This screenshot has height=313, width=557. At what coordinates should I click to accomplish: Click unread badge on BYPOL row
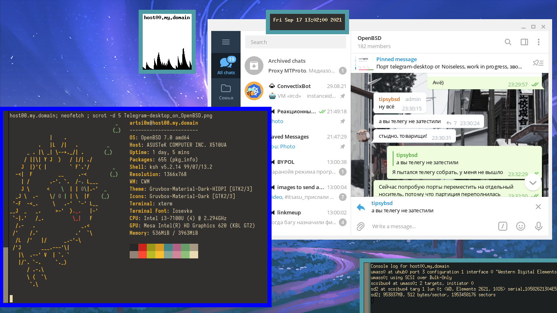(x=343, y=172)
